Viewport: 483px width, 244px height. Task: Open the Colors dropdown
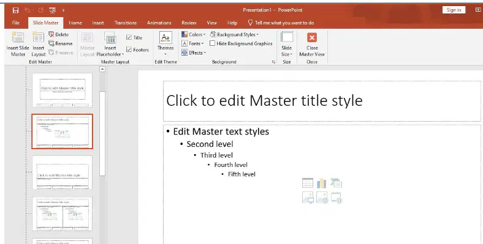(193, 34)
